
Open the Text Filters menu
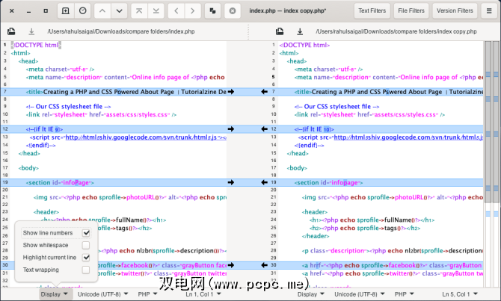(372, 11)
